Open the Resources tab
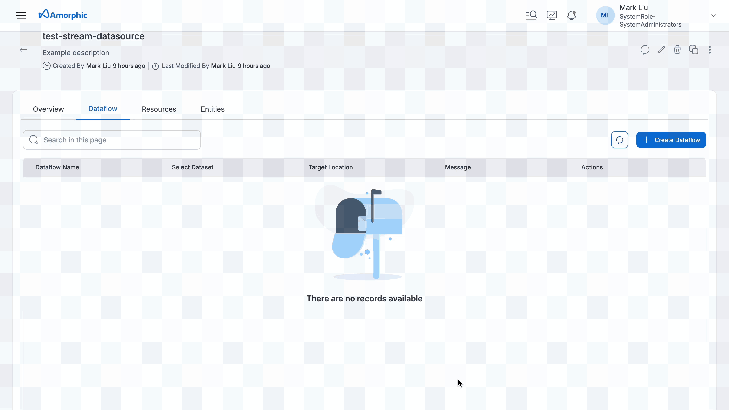 pos(158,109)
